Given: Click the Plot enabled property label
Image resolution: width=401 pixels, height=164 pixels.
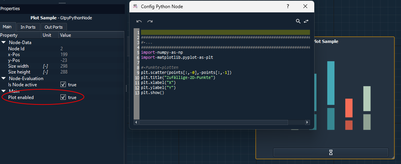Looking at the screenshot, I should tap(21, 97).
